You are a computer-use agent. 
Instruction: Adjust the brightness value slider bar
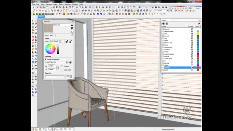point(58,49)
